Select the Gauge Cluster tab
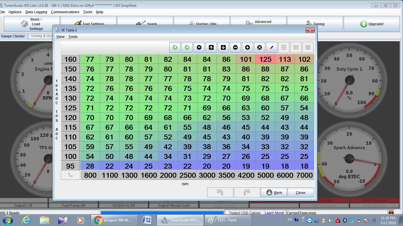403x226 pixels. click(13, 36)
